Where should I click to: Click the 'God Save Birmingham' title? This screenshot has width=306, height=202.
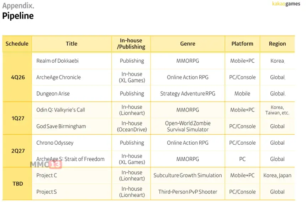click(x=61, y=126)
